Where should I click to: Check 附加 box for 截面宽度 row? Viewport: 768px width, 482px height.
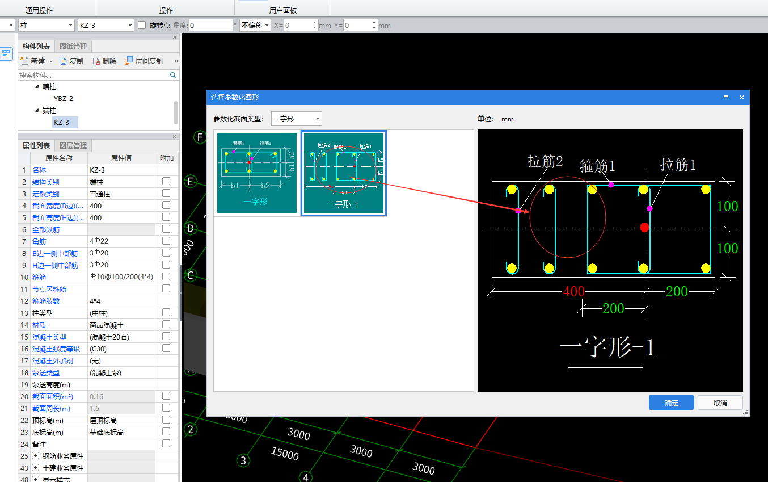(x=166, y=206)
